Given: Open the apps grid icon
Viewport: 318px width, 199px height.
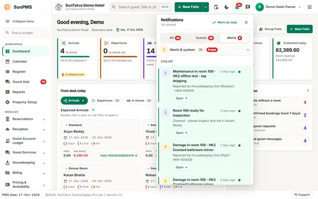Looking at the screenshot, I should tap(310, 7).
